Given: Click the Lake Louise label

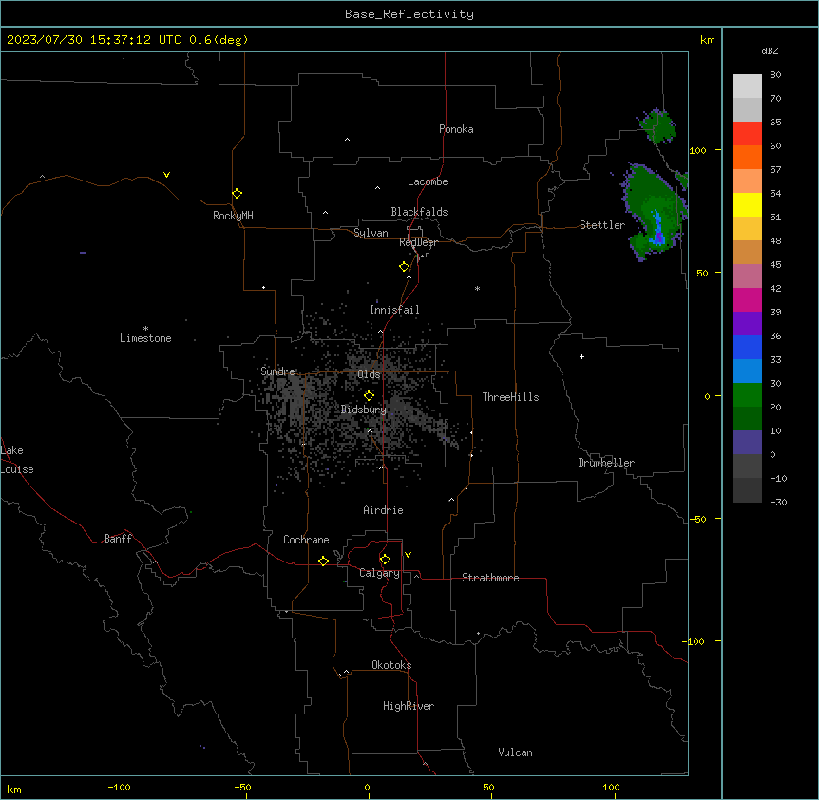Looking at the screenshot, I should tap(17, 460).
